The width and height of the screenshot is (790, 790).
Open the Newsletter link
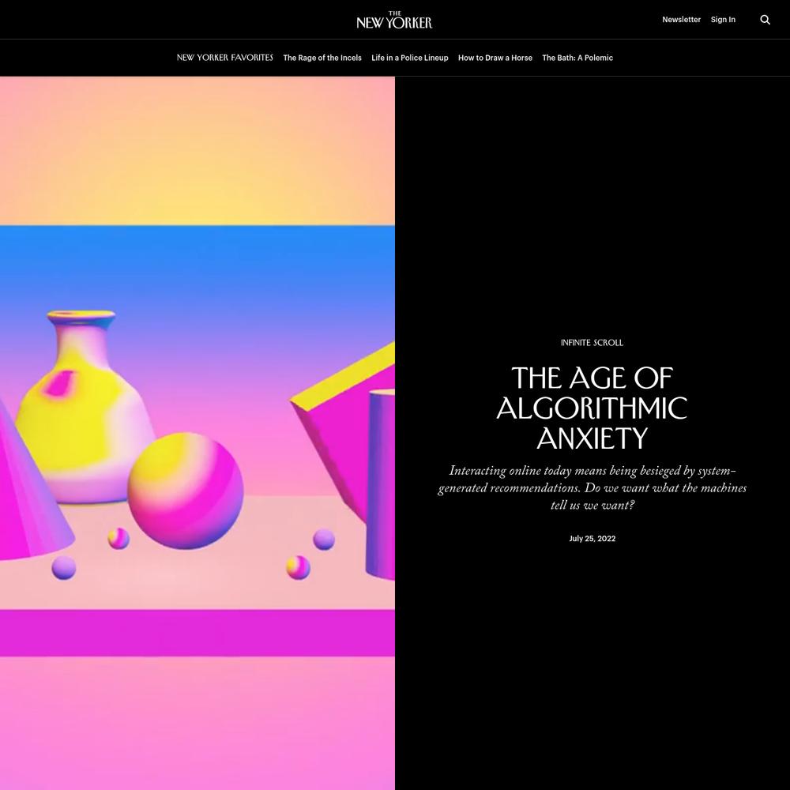tap(681, 20)
